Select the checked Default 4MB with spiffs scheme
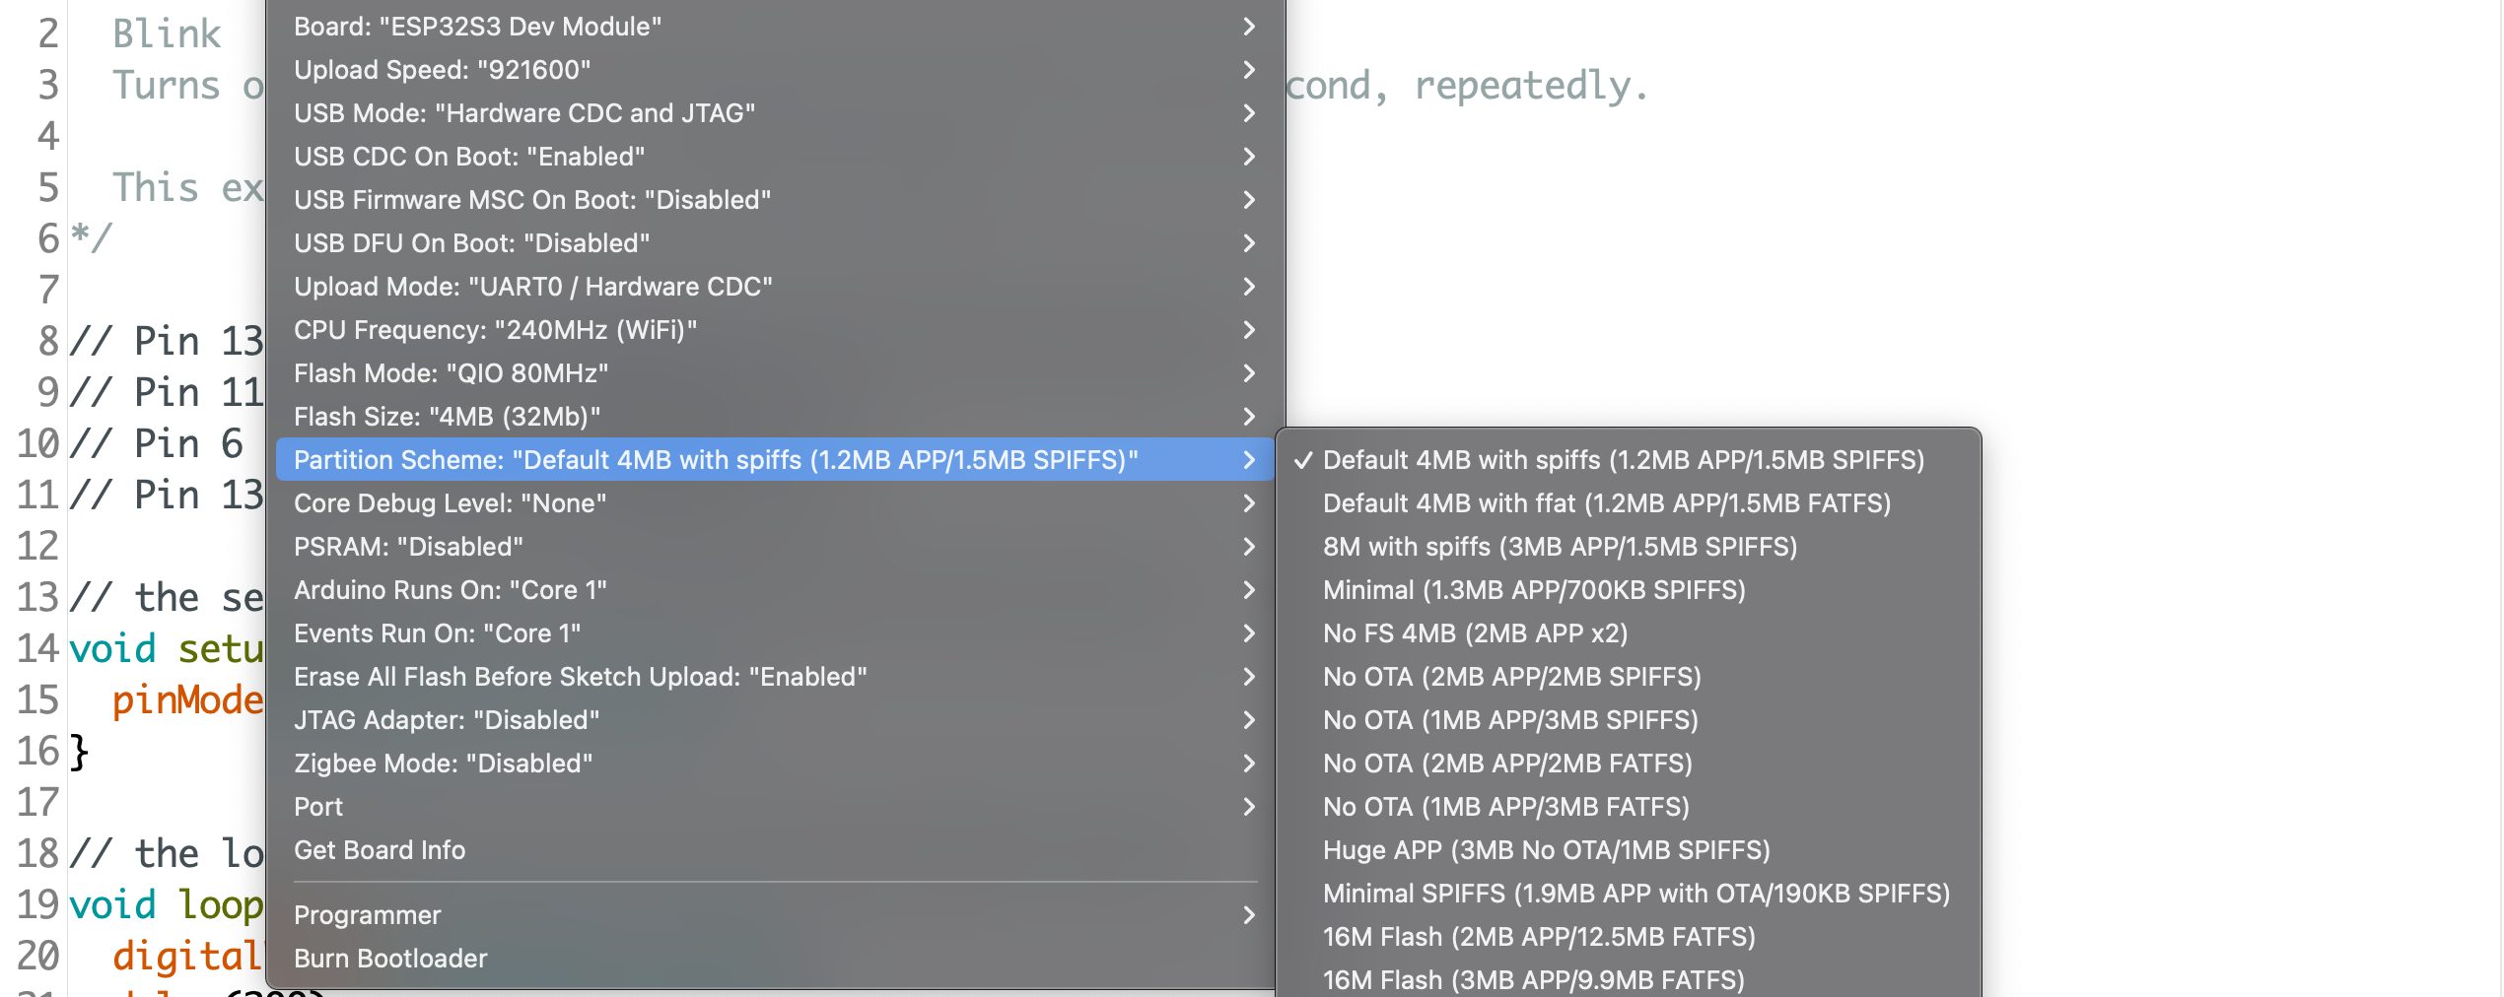The width and height of the screenshot is (2504, 997). tap(1623, 460)
